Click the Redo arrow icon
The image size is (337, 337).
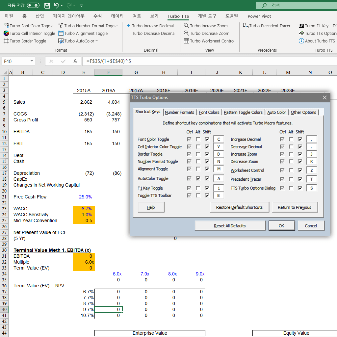click(69, 5)
